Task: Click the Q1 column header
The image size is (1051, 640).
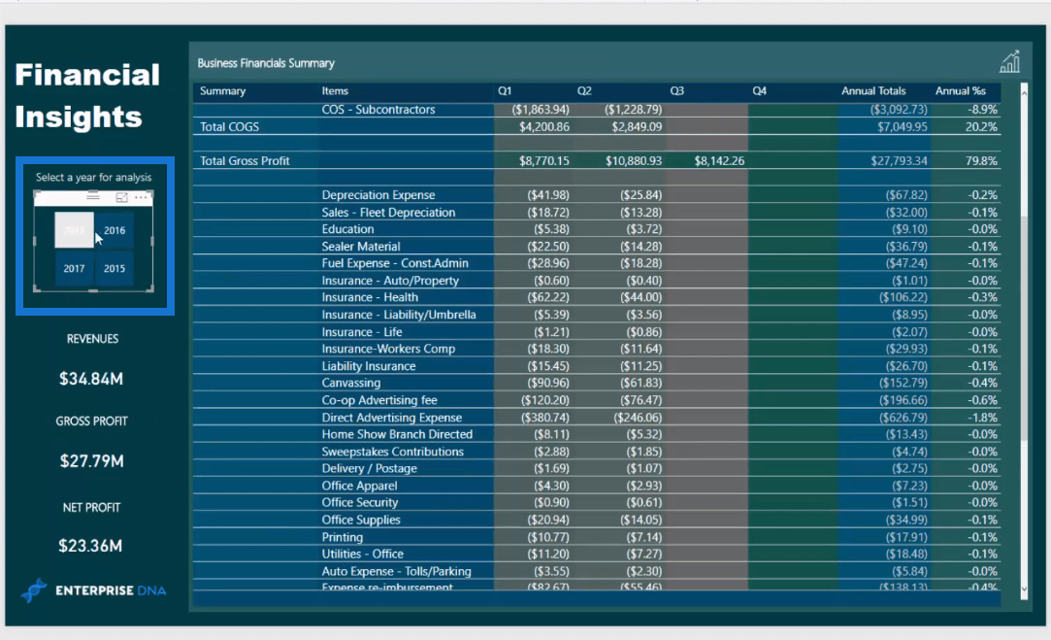Action: coord(504,91)
